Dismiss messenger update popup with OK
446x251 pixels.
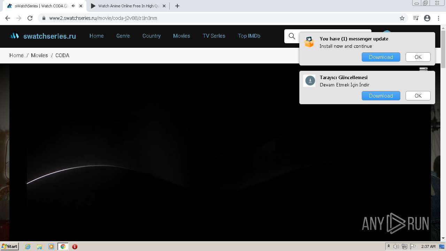click(x=418, y=57)
